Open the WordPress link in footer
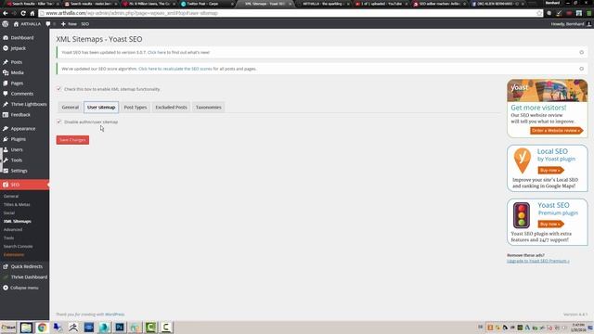Screen dimensions: 594x334 114,315
